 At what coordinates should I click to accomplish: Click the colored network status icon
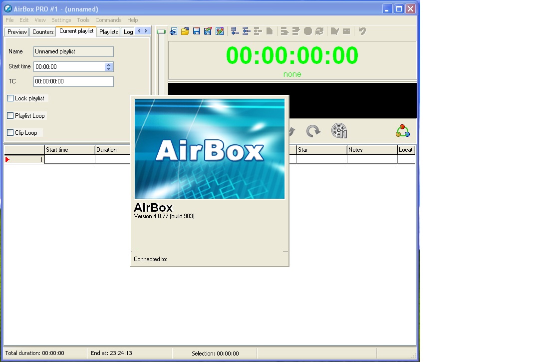[403, 131]
